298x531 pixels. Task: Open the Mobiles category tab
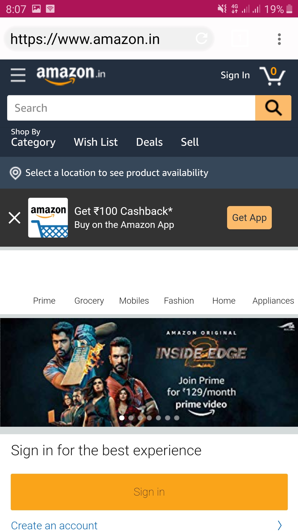coord(134,301)
